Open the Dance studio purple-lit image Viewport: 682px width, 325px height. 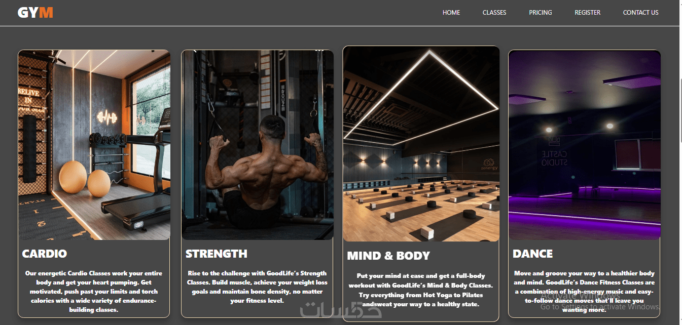coord(585,145)
